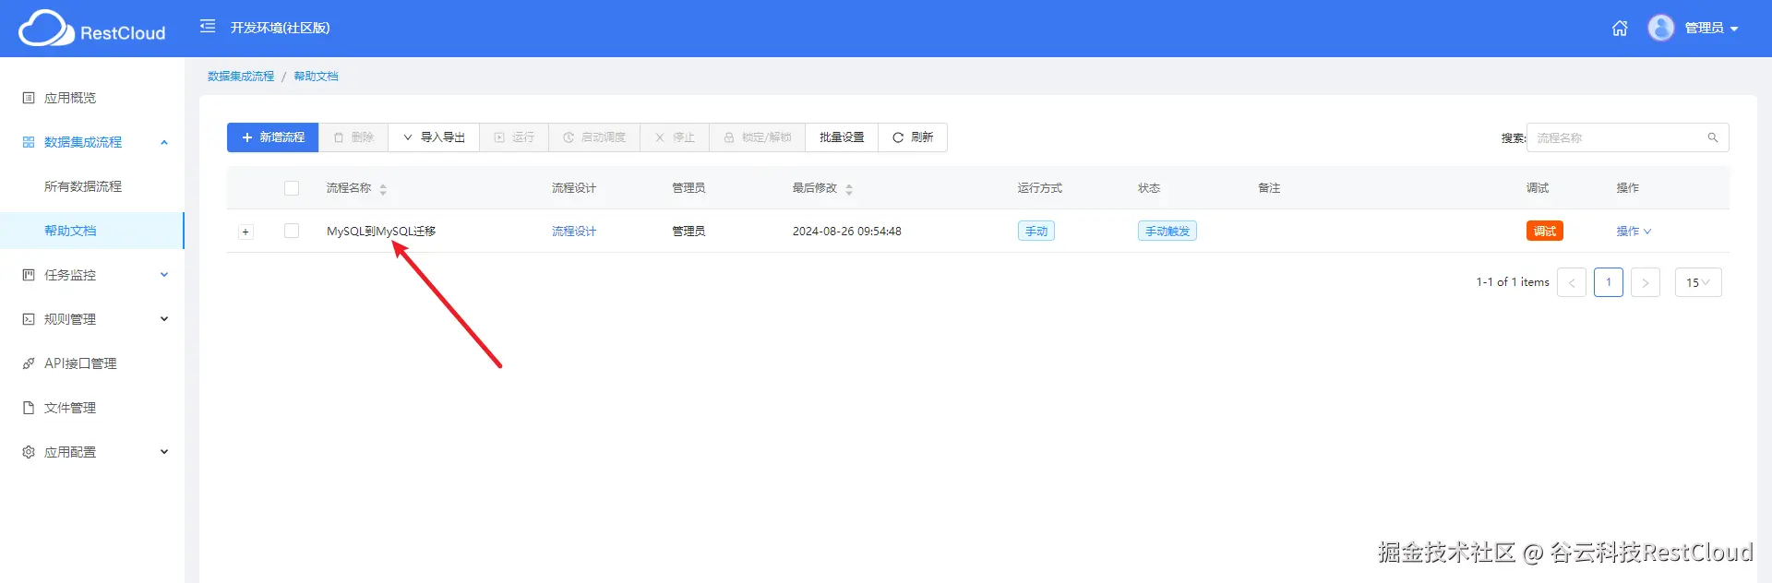Select 帮助文档 in the sidebar
1772x583 pixels.
tap(92, 231)
